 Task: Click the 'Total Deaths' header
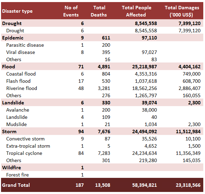99,11
